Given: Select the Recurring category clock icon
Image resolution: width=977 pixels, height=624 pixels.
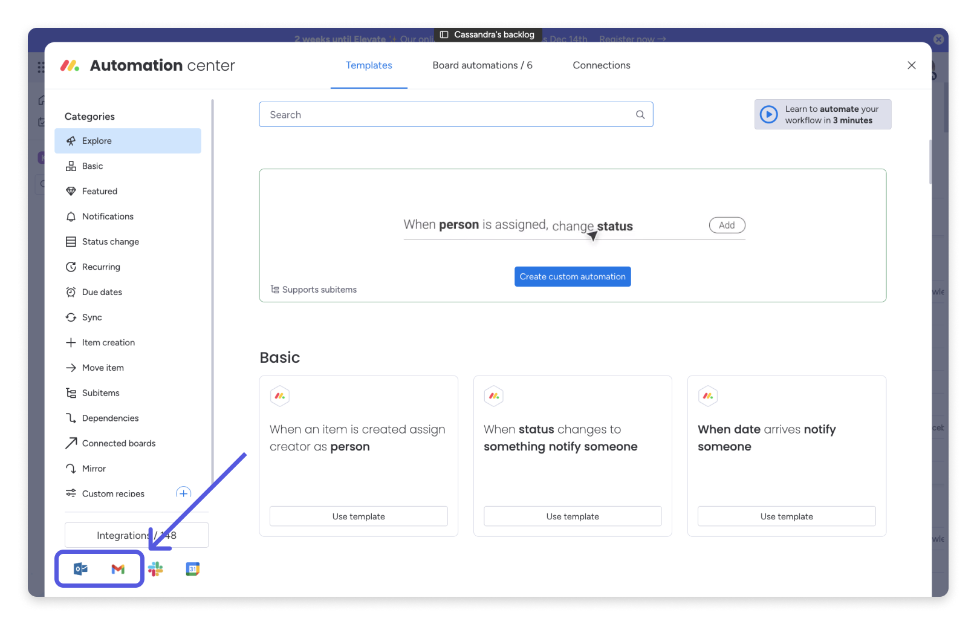Looking at the screenshot, I should click(x=71, y=267).
